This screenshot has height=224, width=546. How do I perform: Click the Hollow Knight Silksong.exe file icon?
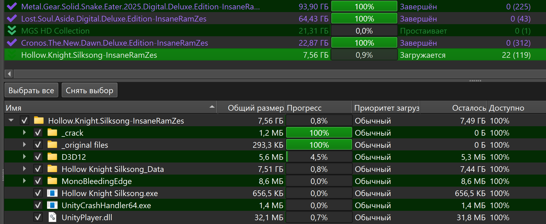pos(52,193)
